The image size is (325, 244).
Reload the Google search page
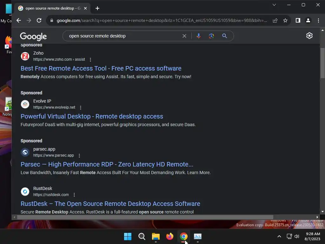click(39, 20)
